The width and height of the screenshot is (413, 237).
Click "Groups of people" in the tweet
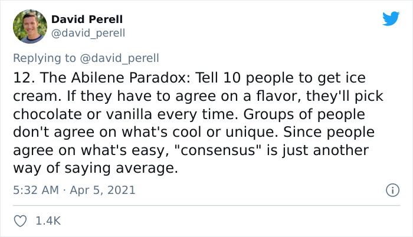[304, 115]
